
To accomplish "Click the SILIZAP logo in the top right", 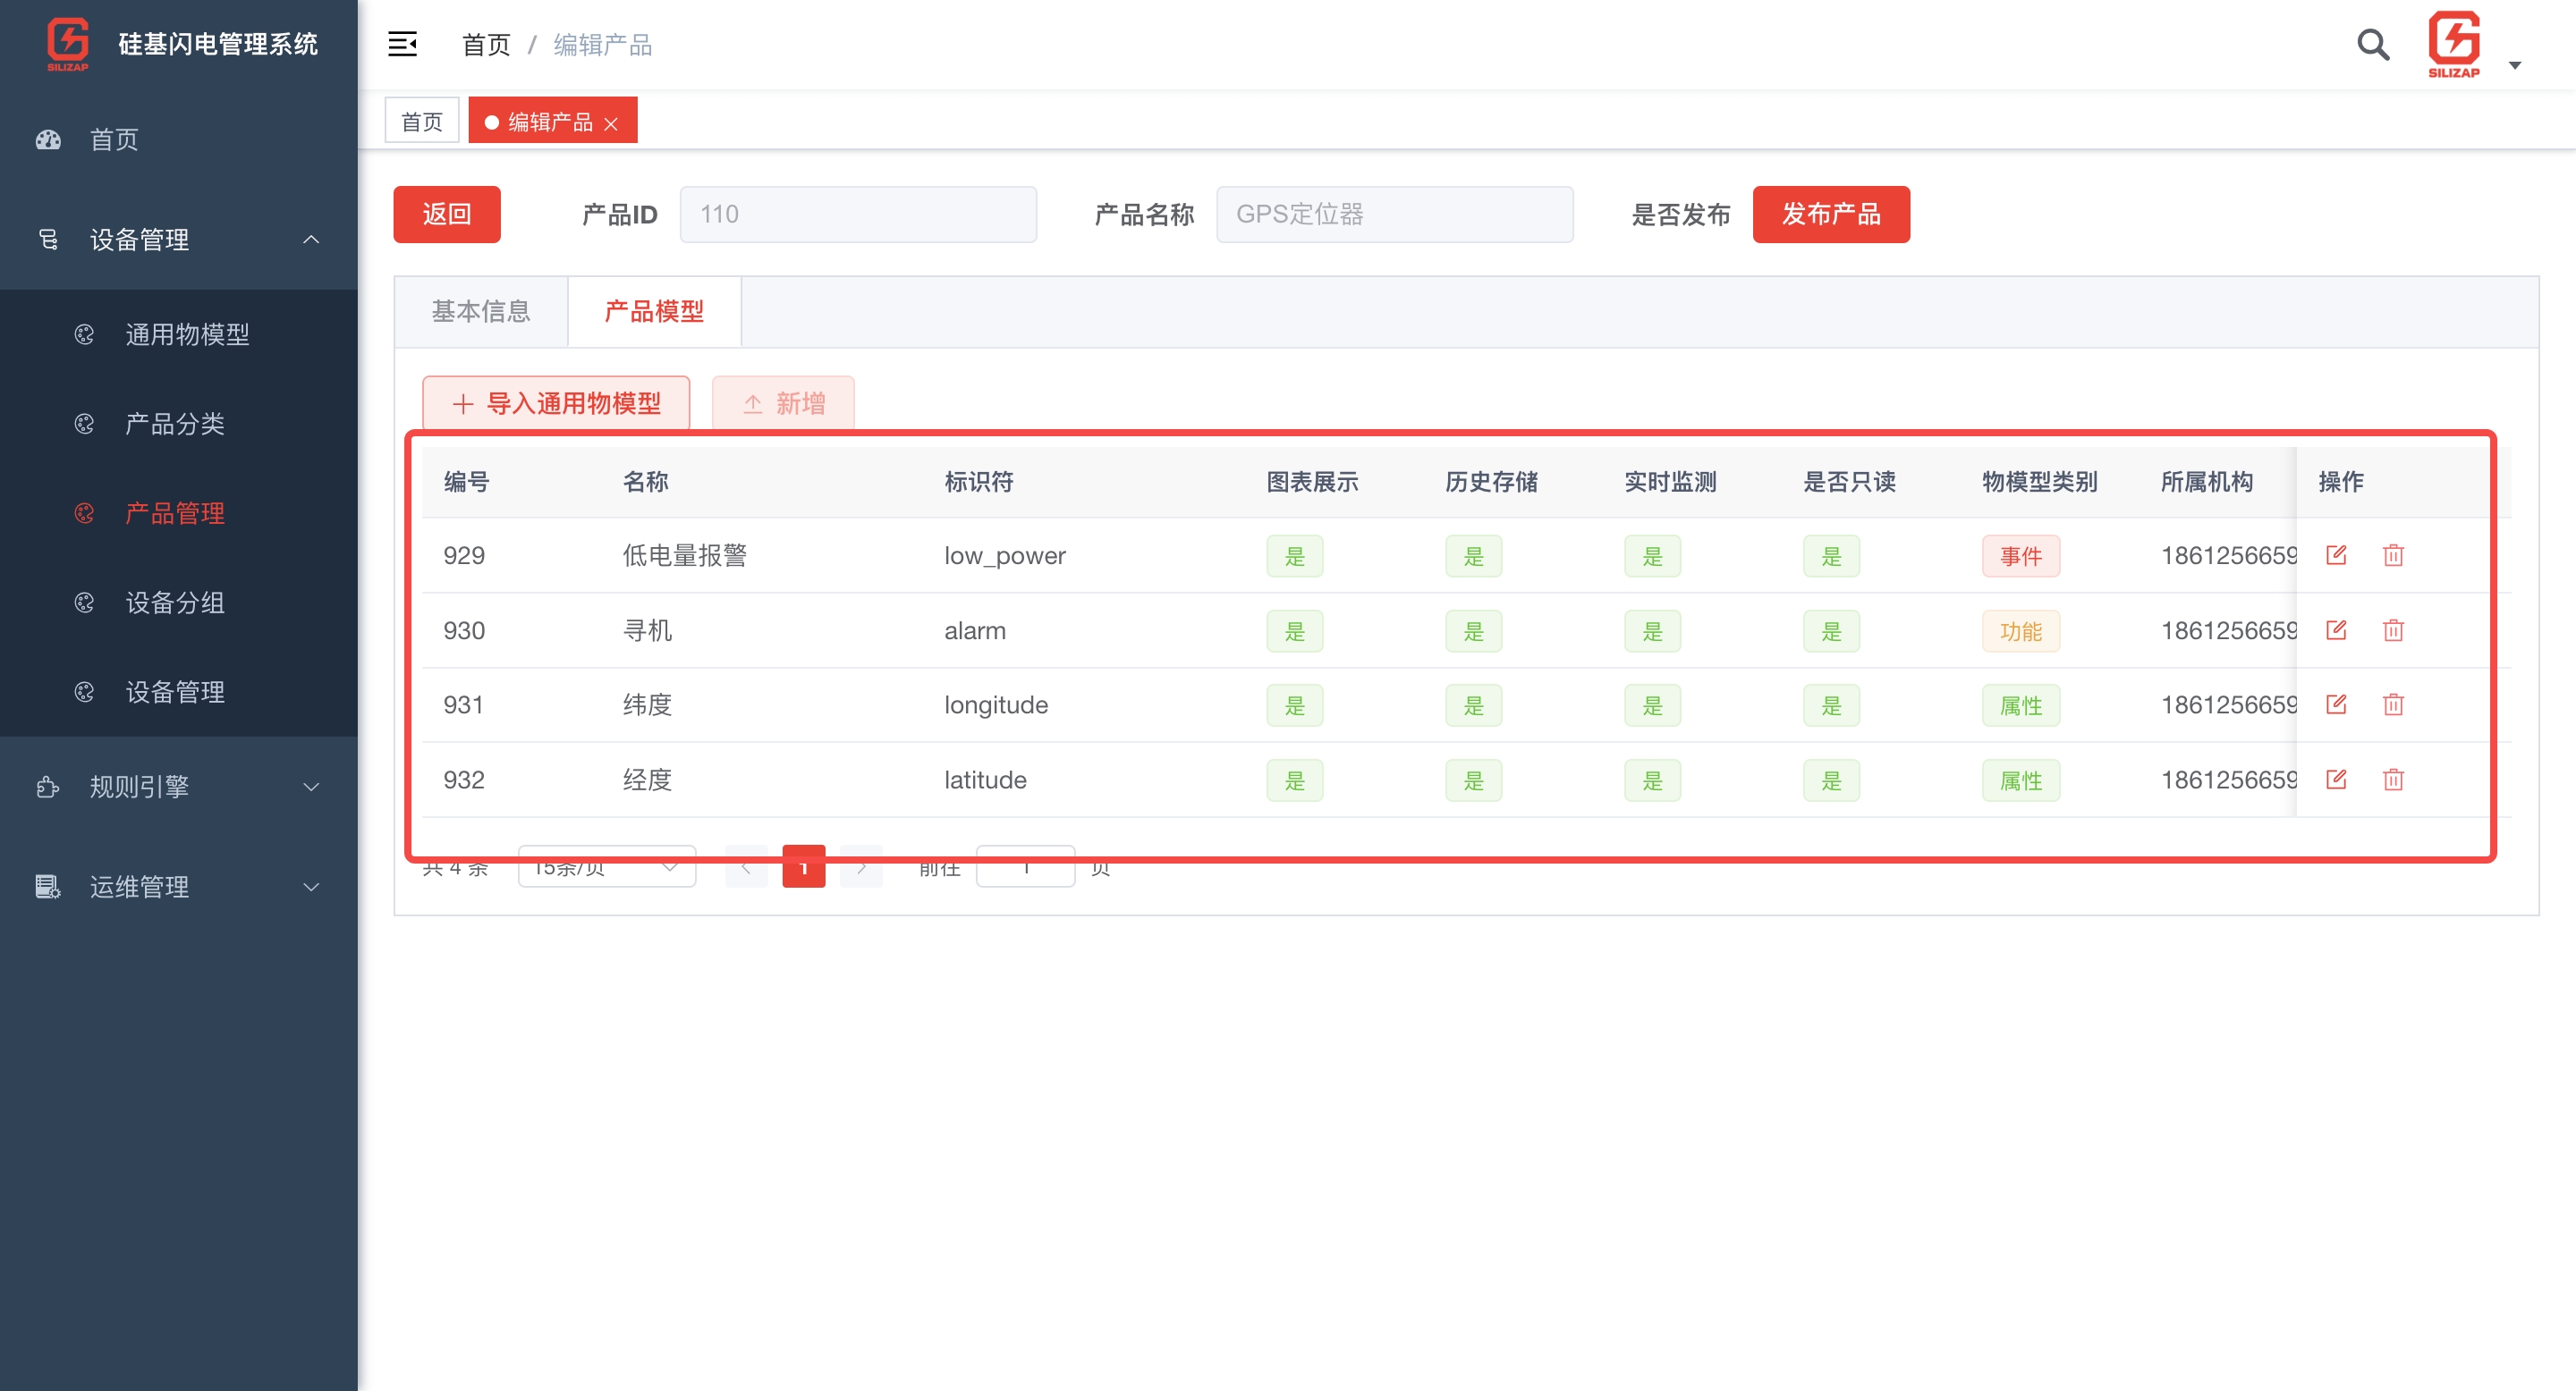I will 2456,44.
